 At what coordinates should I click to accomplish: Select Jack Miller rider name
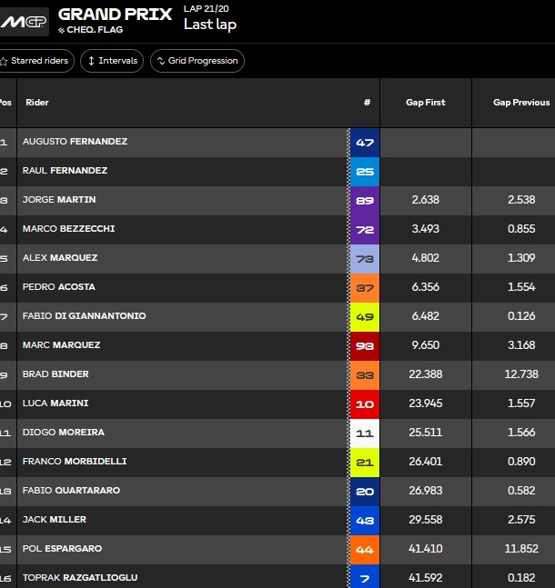tap(55, 519)
